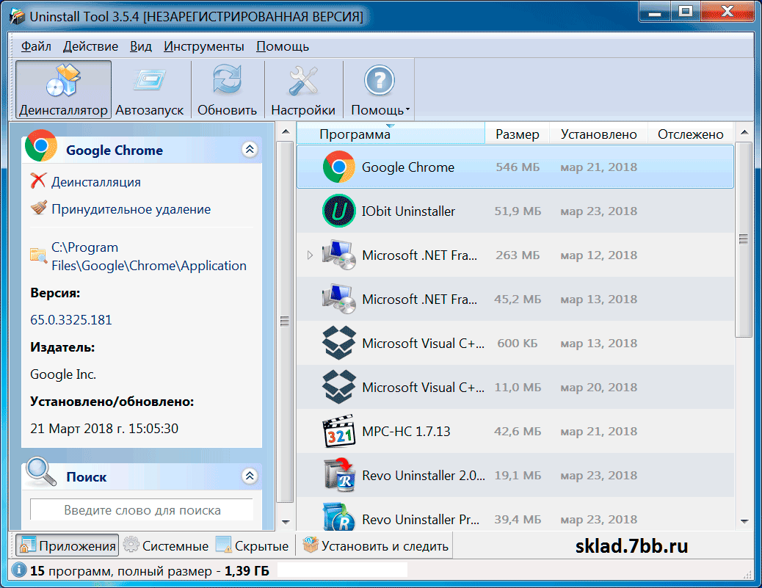The height and width of the screenshot is (588, 762).
Task: Open the Chrome install folder path link
Action: (149, 257)
